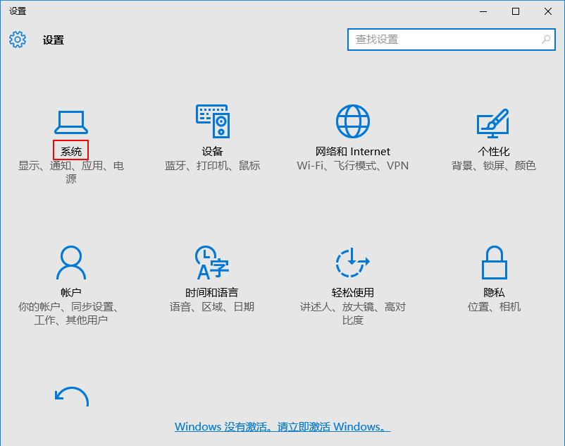
Task: Click 位置、相机 description text
Action: (494, 307)
